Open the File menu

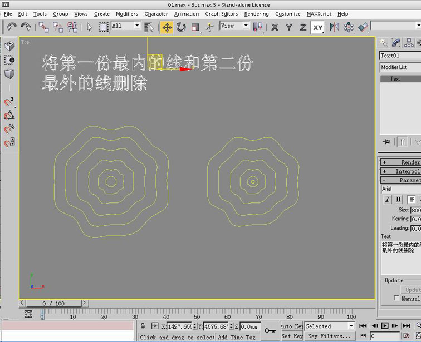pos(8,14)
